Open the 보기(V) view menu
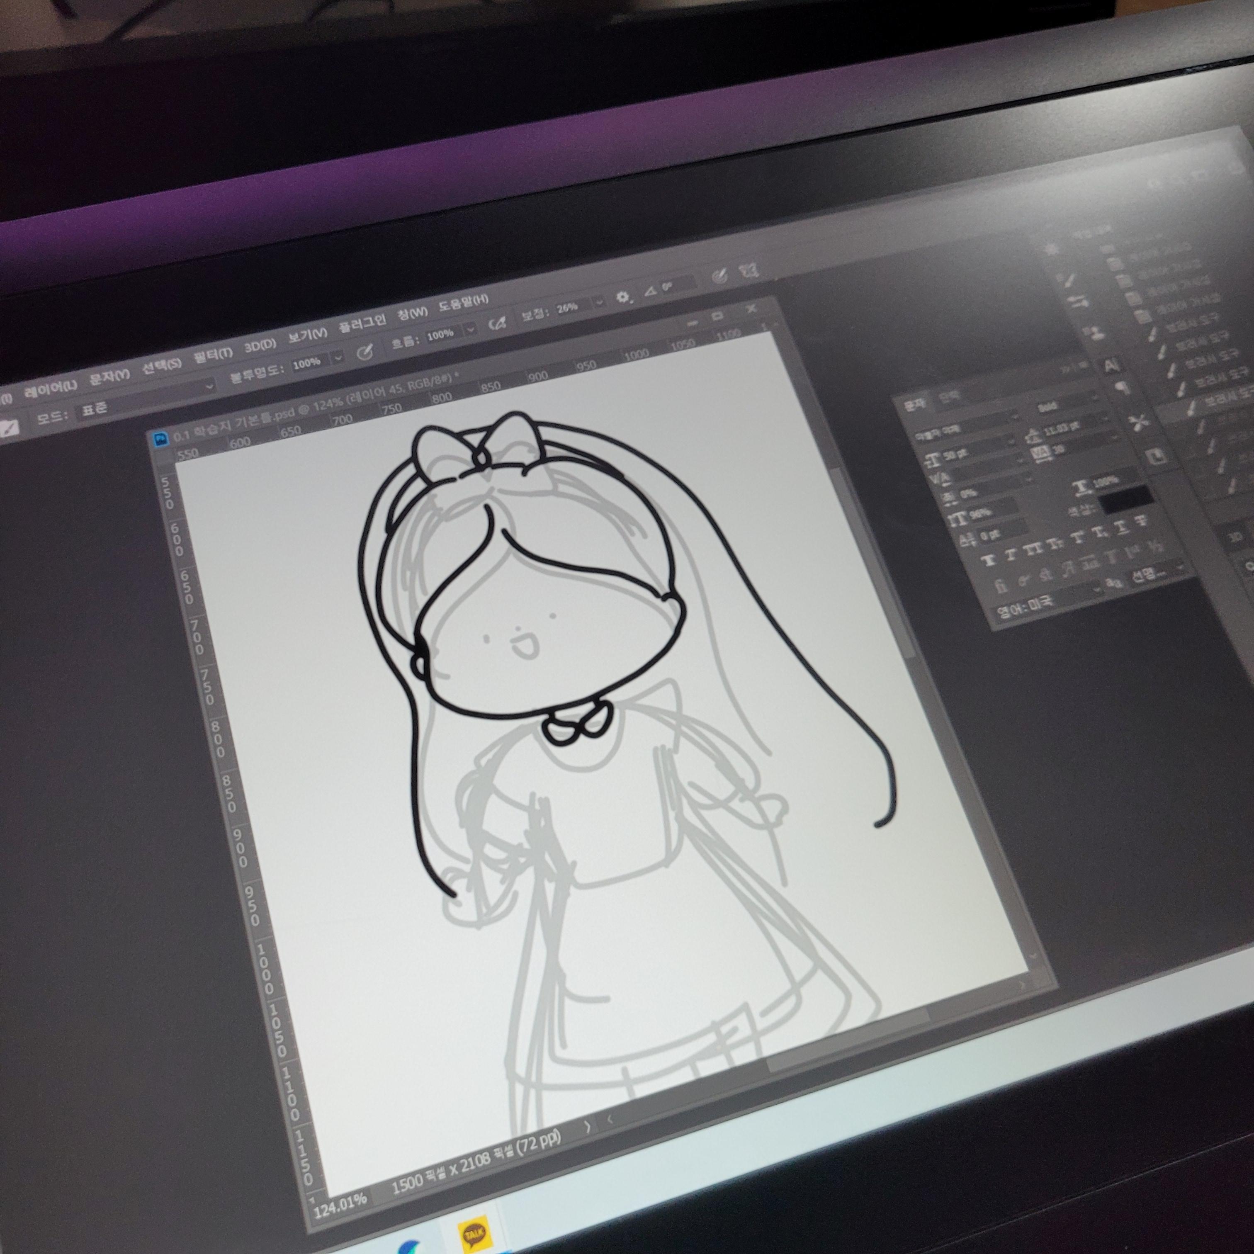The height and width of the screenshot is (1254, 1254). (x=307, y=335)
